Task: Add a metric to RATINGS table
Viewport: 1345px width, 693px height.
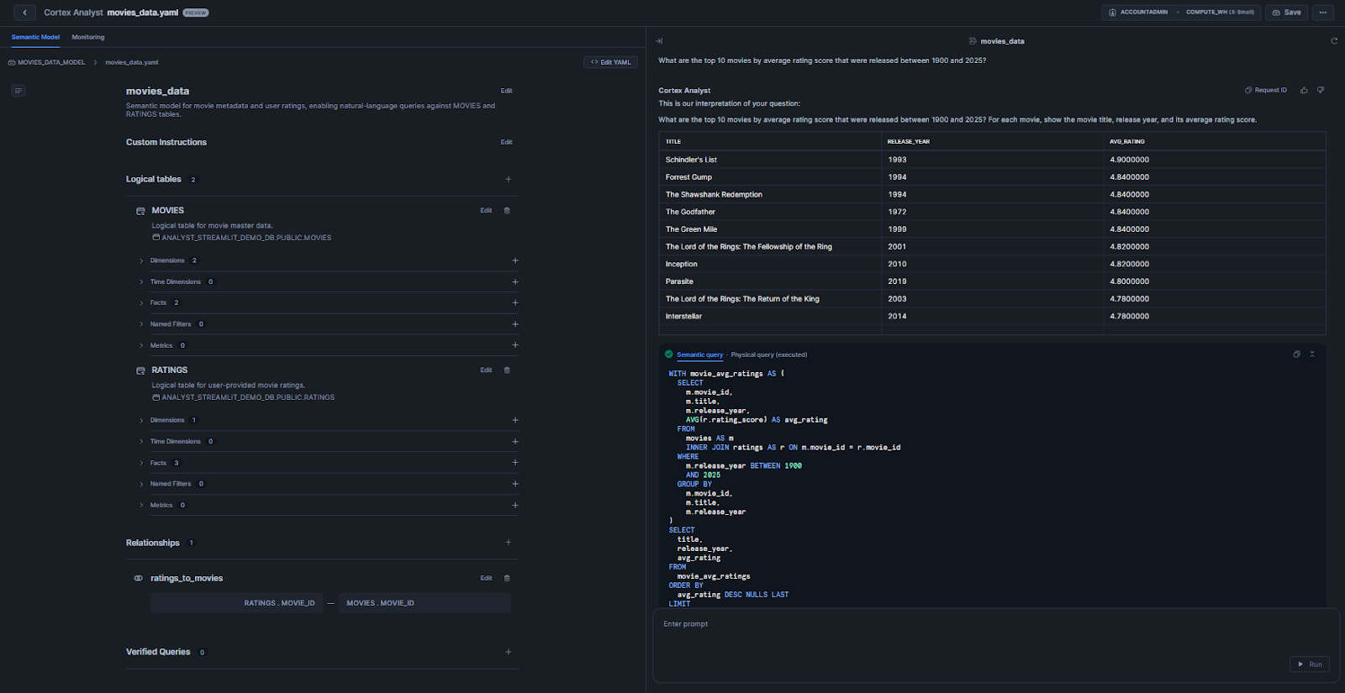Action: coord(515,506)
